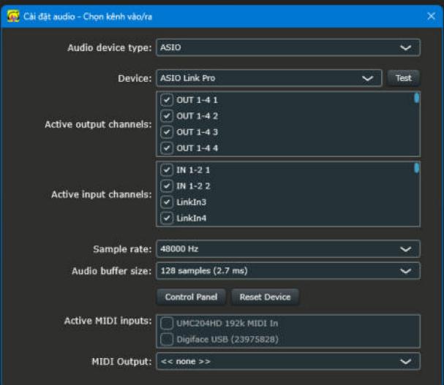The width and height of the screenshot is (444, 385).
Task: Click the MIDI Output dropdown chevron
Action: point(405,362)
